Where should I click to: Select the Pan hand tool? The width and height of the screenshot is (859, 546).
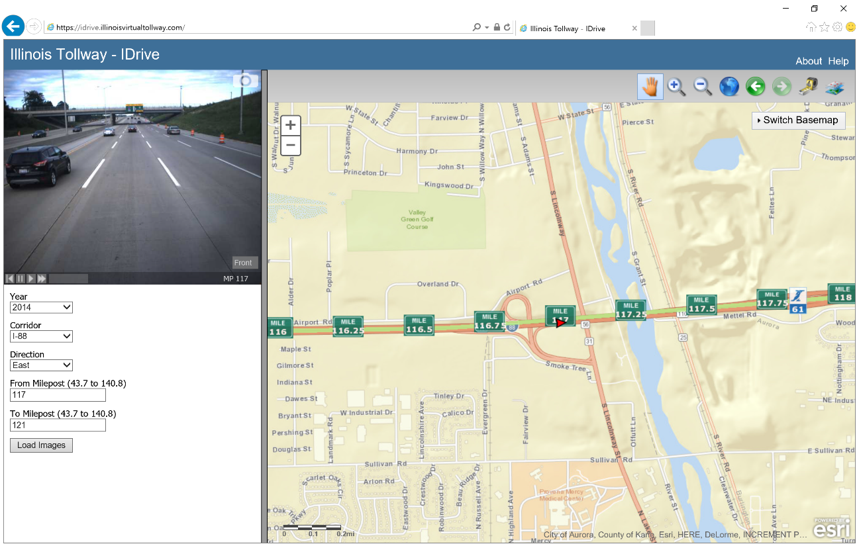coord(650,87)
